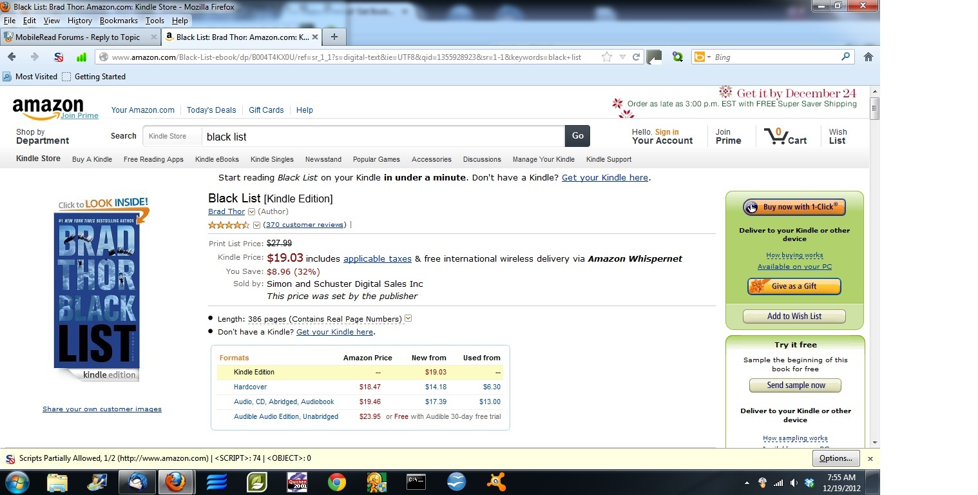The image size is (978, 495).
Task: Click the Send sample now button
Action: click(x=795, y=385)
